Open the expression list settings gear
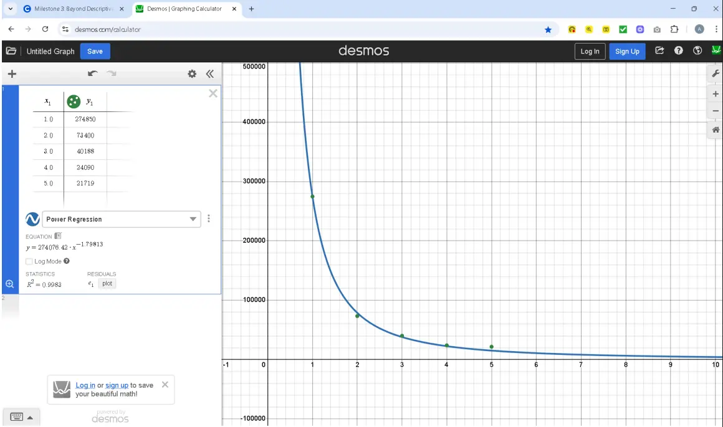Image resolution: width=723 pixels, height=427 pixels. [x=193, y=74]
